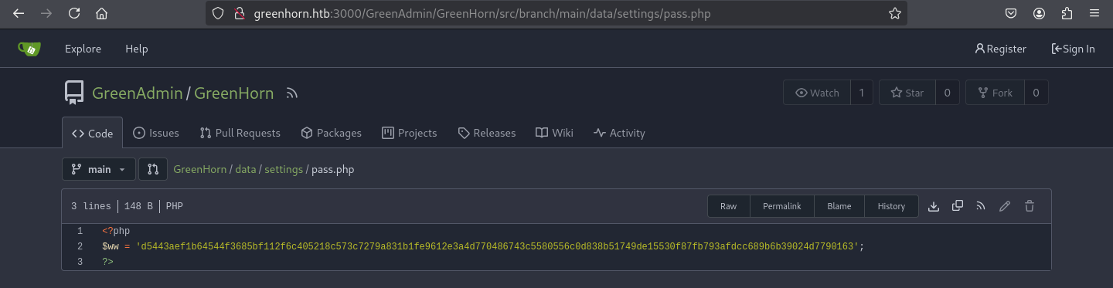Open Pocket save icon in toolbar
The image size is (1113, 288).
pos(1011,13)
